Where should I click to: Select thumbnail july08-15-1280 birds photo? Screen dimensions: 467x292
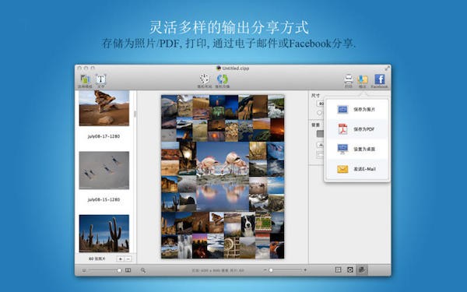pos(104,170)
